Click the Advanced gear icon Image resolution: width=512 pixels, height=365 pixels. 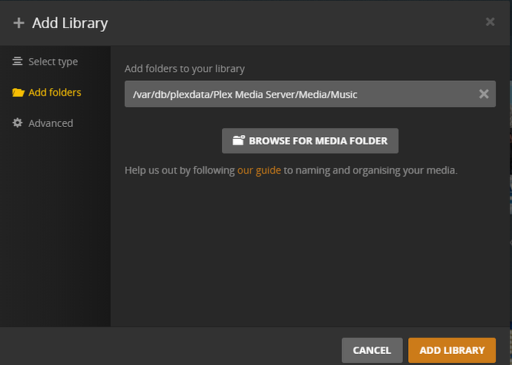17,122
